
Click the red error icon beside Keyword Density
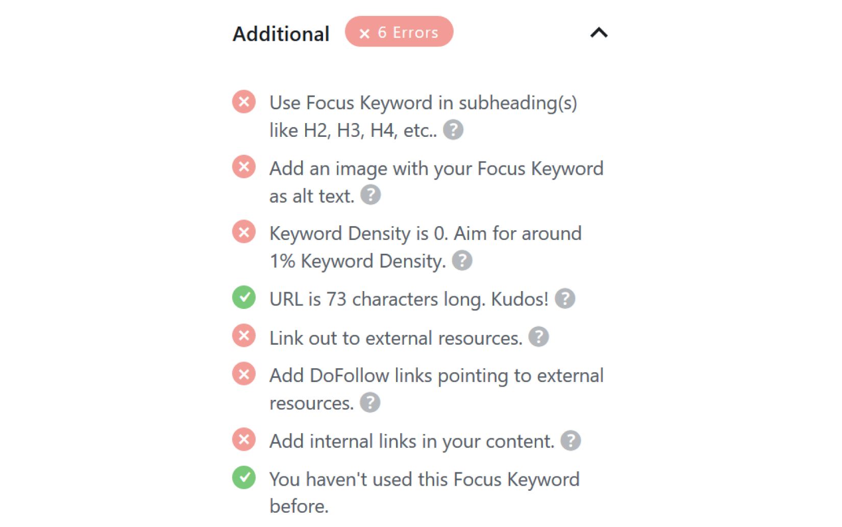(243, 233)
